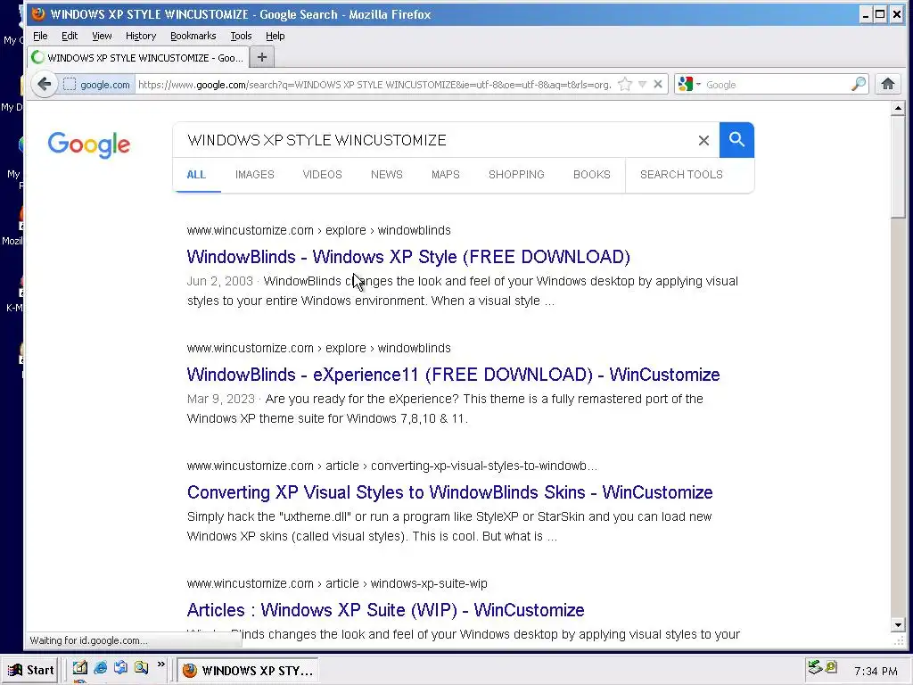This screenshot has width=913, height=685.
Task: Click the site identity icon beside google.com
Action: tap(70, 85)
